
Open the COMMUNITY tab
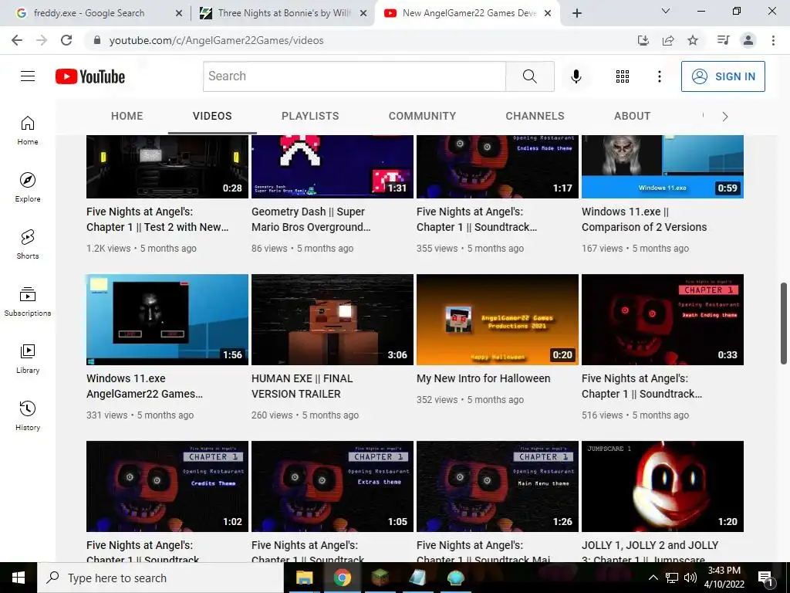tap(422, 116)
